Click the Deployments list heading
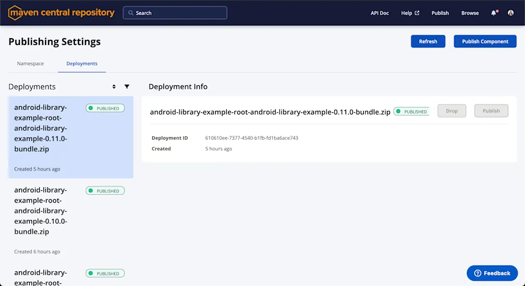Screen dimensions: 525x286 [x=32, y=87]
